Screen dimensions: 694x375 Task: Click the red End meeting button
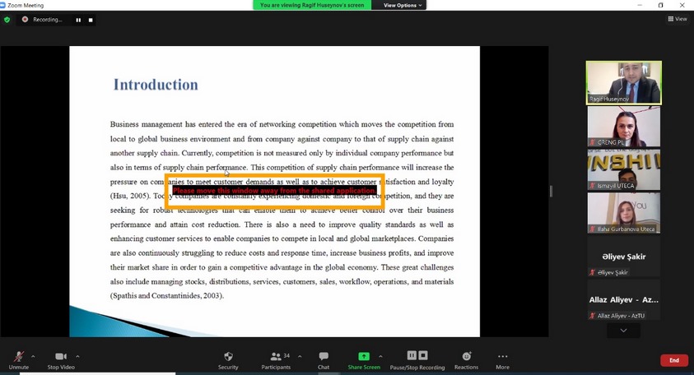673,360
